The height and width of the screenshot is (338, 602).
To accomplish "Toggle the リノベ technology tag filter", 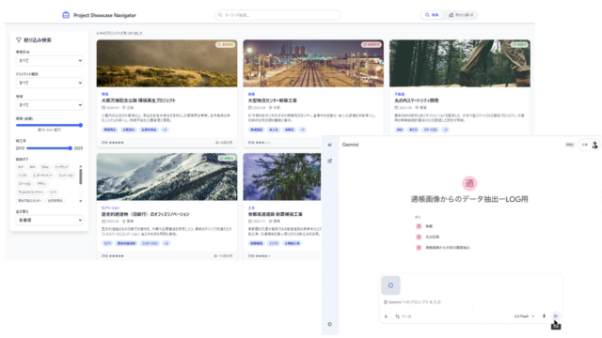I will pyautogui.click(x=53, y=192).
